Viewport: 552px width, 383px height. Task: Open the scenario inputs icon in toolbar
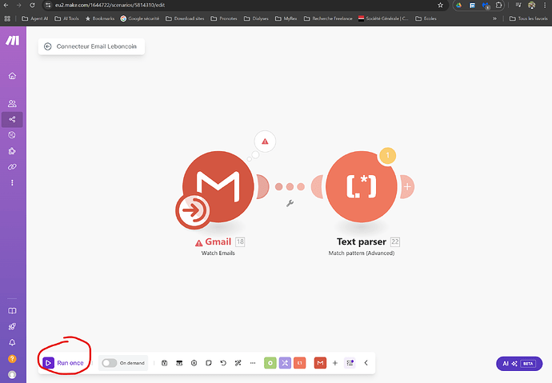[x=179, y=363]
